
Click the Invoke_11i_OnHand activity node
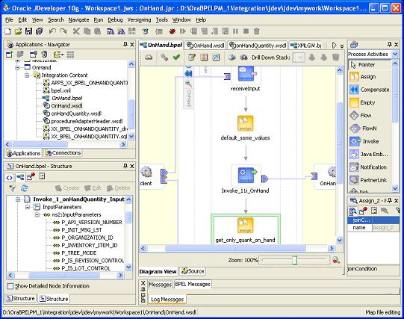coord(246,176)
